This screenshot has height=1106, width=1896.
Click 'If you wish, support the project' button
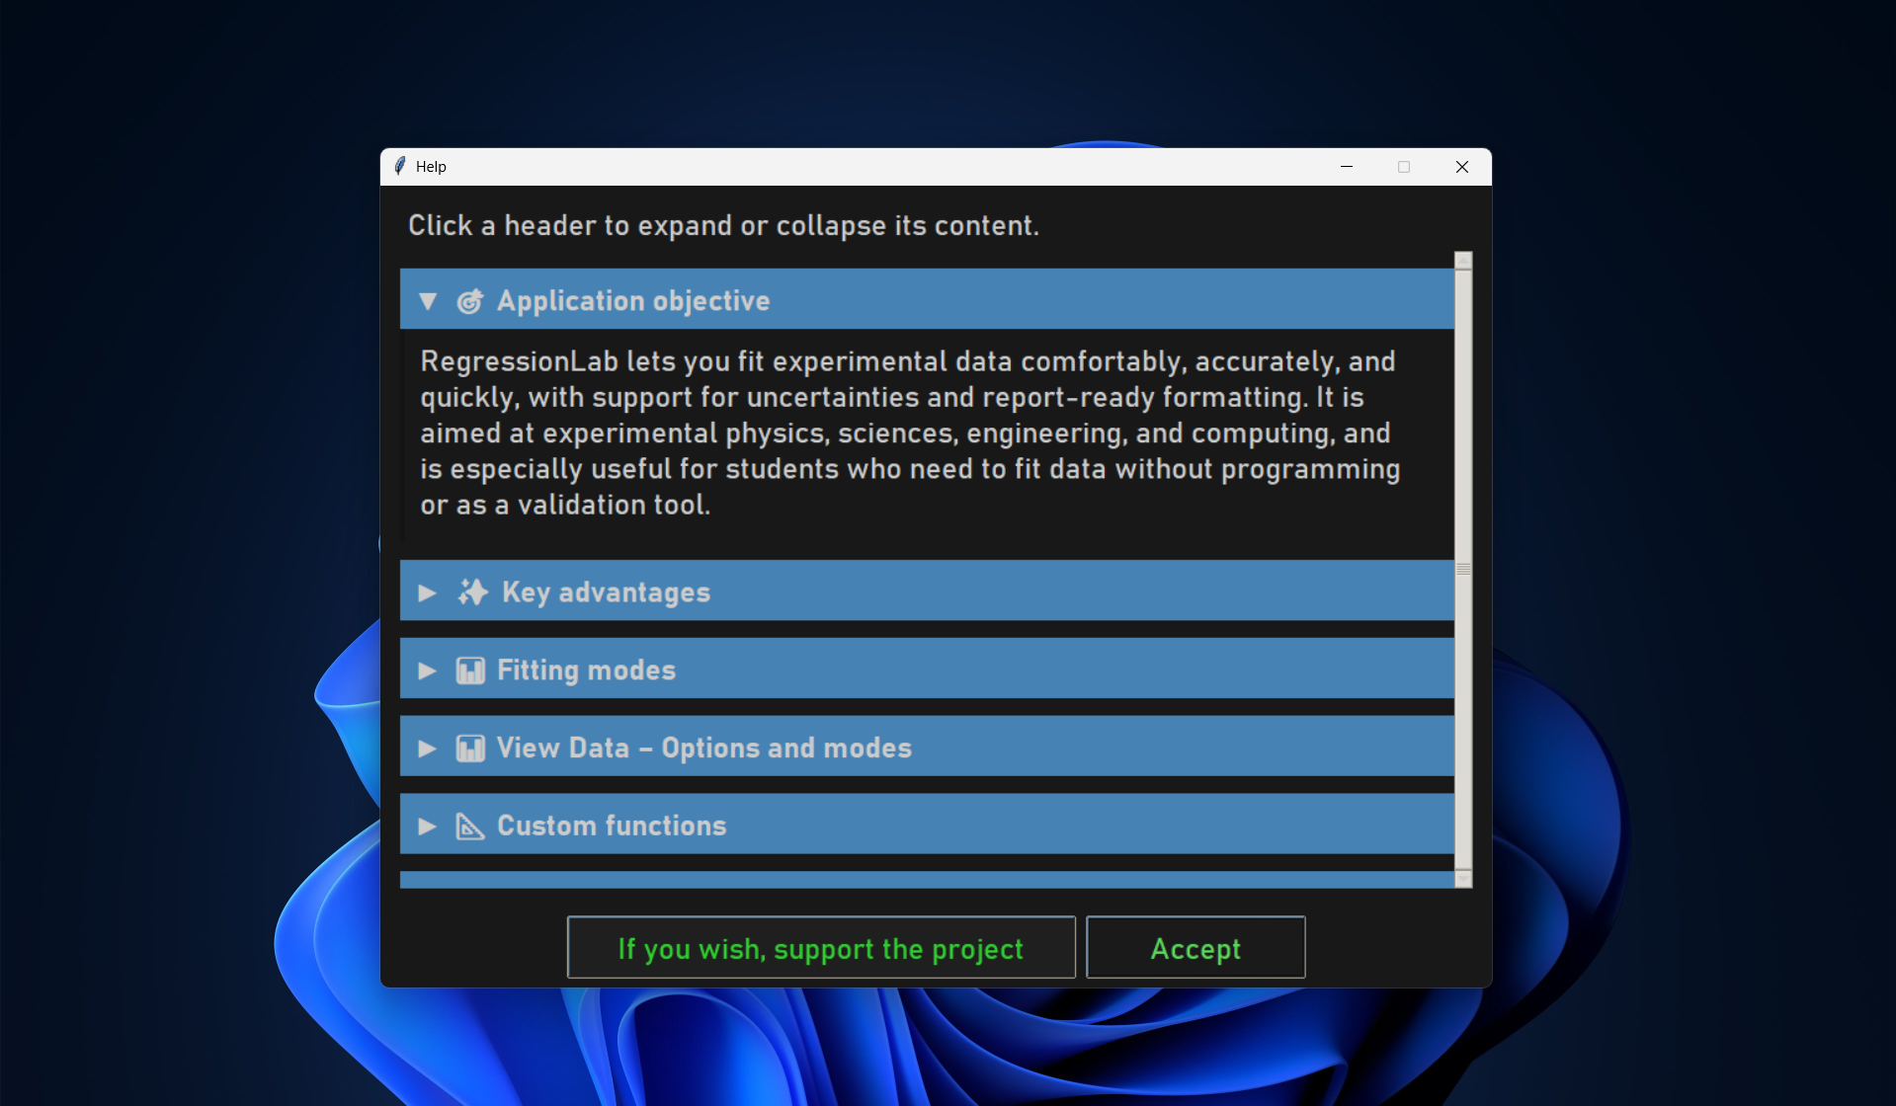[x=821, y=948]
